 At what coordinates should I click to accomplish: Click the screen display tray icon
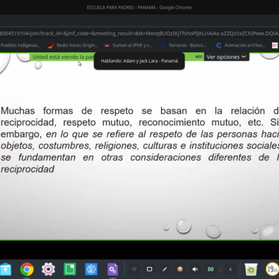tap(149, 269)
